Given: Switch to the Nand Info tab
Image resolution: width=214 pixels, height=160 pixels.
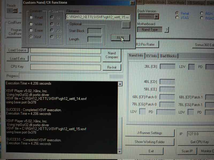Looking at the screenshot, I should tap(136, 55).
